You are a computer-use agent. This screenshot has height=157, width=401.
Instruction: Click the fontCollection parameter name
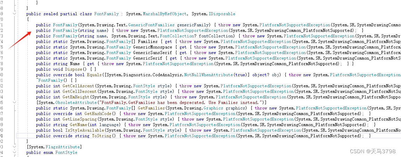point(216,36)
